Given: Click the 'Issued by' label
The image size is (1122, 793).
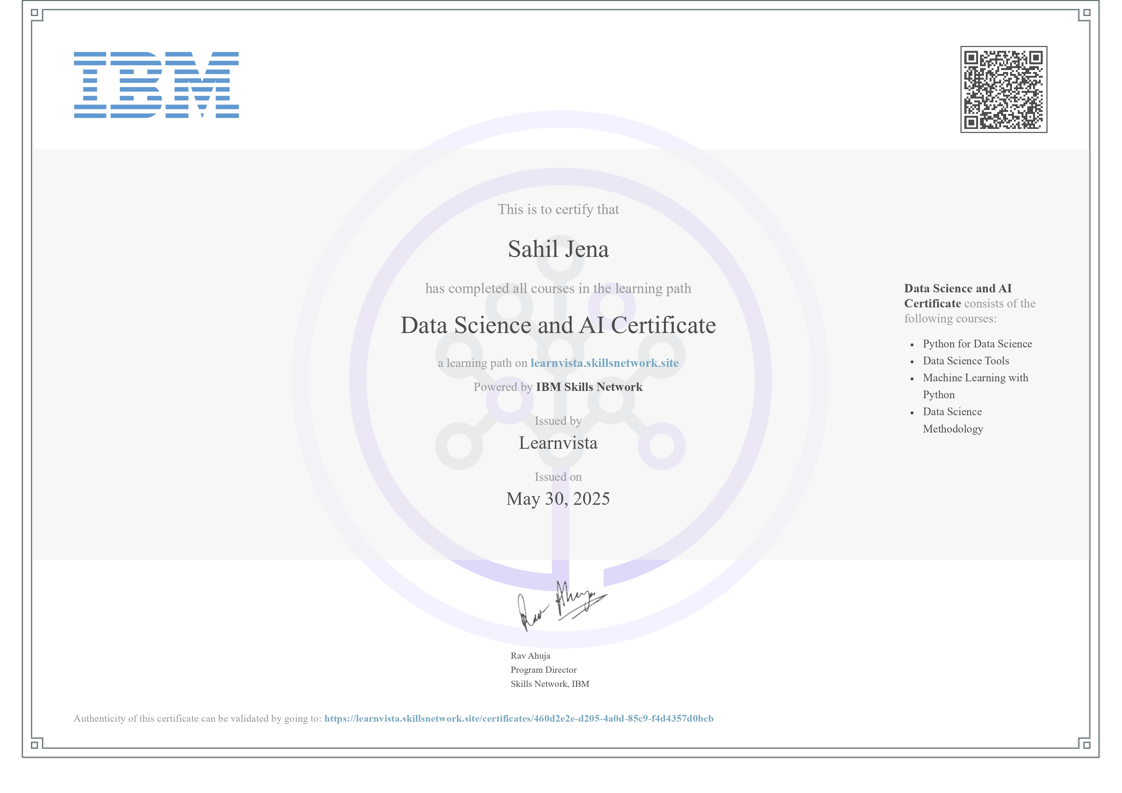Looking at the screenshot, I should pos(558,421).
